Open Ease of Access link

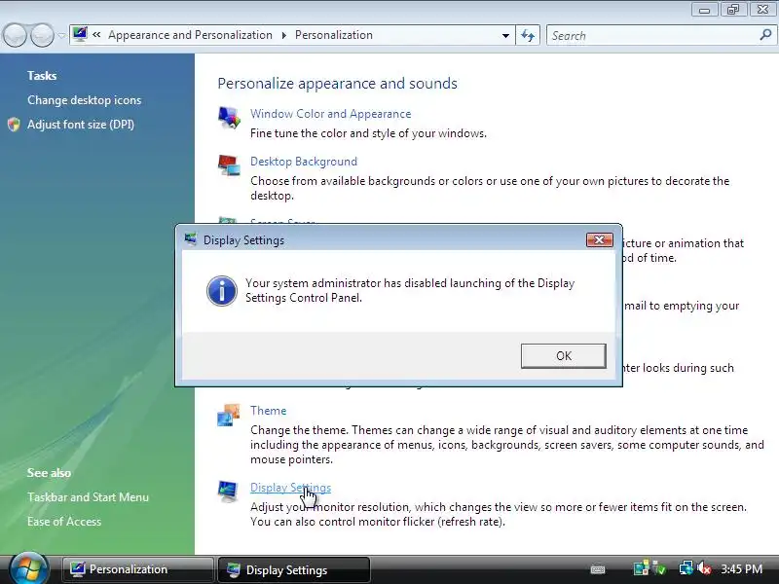pyautogui.click(x=64, y=522)
